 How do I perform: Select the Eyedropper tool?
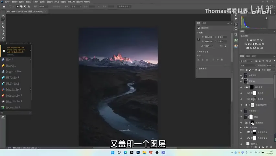3,34
